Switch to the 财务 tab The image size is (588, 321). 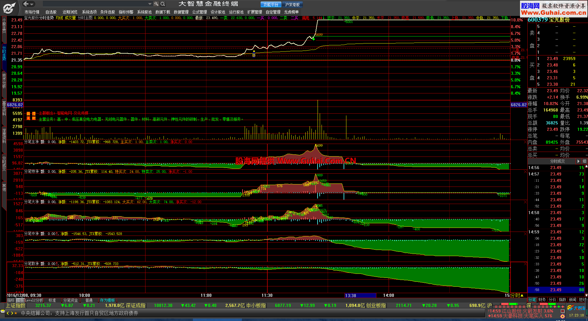(x=542, y=300)
